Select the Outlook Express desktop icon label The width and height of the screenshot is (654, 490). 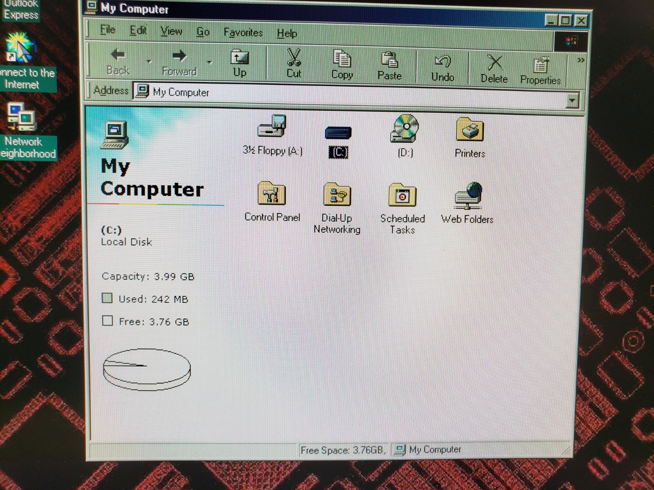20,10
